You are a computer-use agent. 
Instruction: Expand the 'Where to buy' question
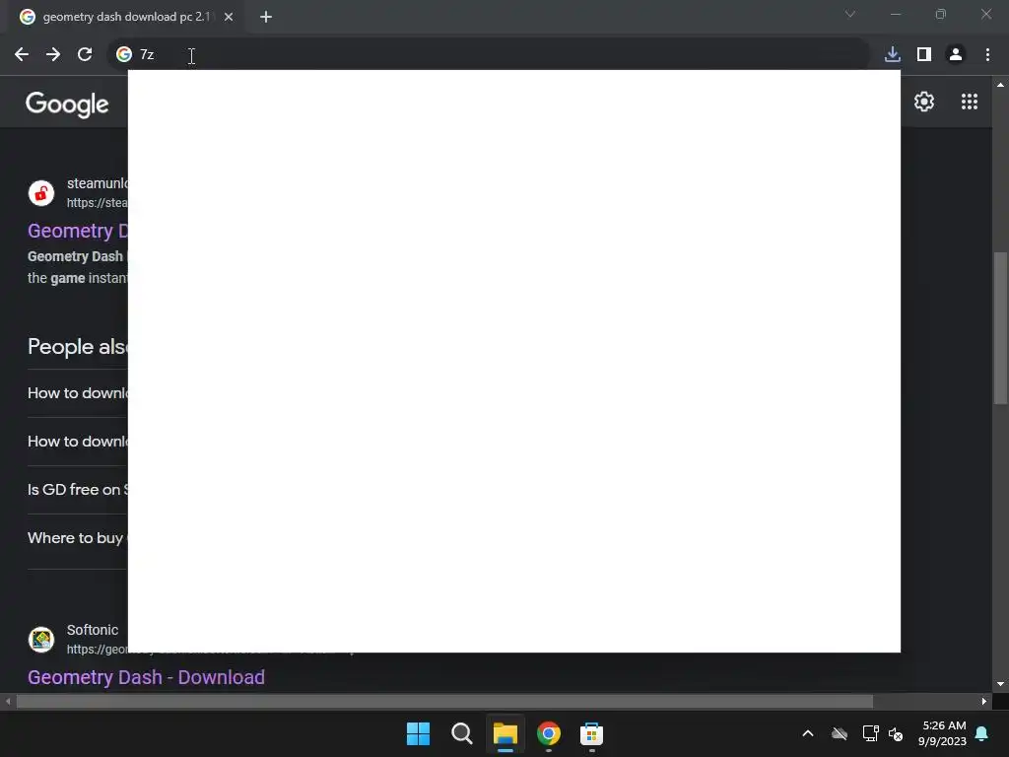[x=78, y=538]
